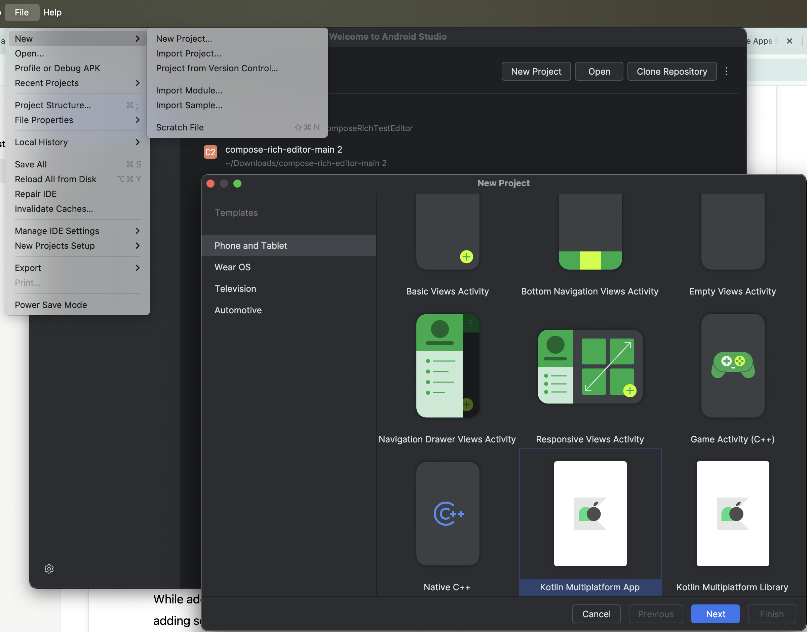This screenshot has height=632, width=807.
Task: Select Automotive template category
Action: click(289, 310)
